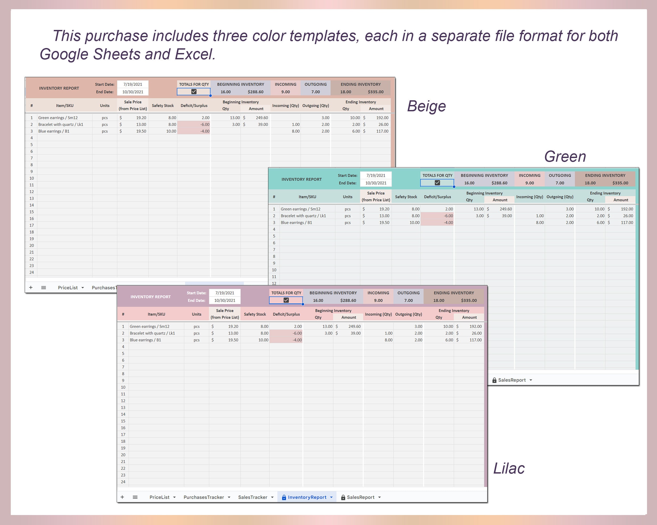This screenshot has height=525, width=657.
Task: Open the SalesTracker tab dropdown arrow
Action: click(x=273, y=497)
